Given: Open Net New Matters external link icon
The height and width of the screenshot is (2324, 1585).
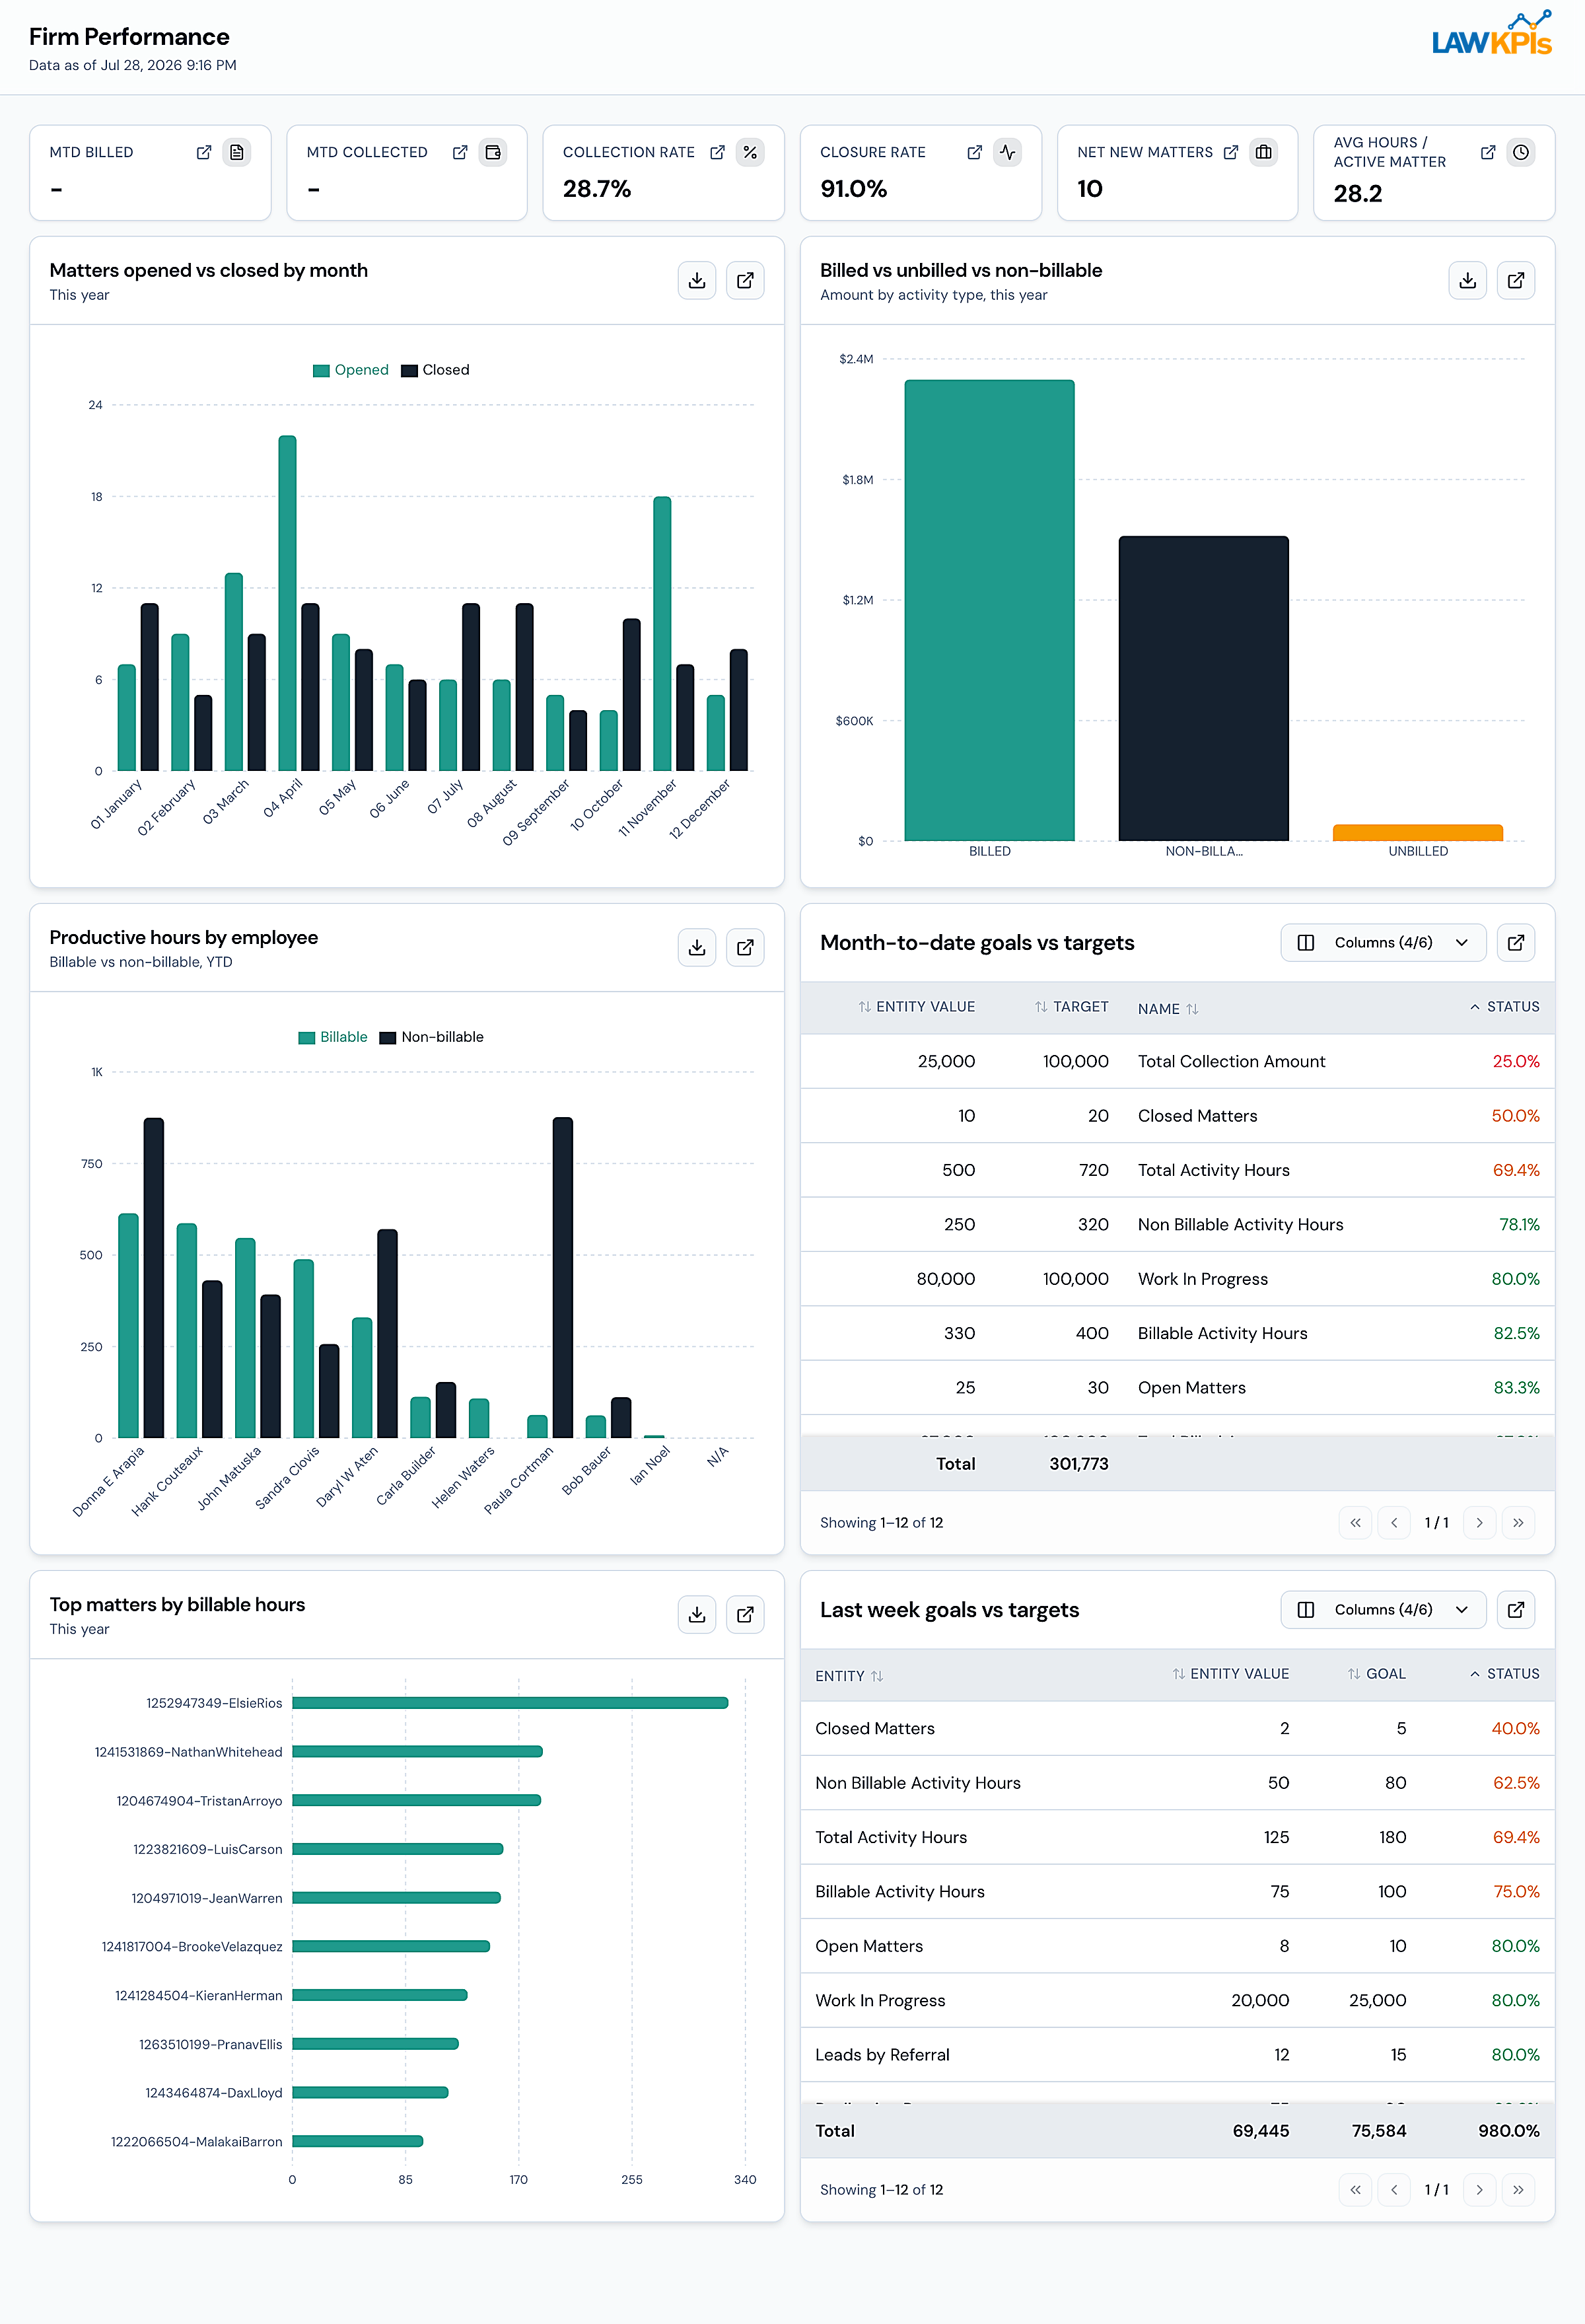Looking at the screenshot, I should pyautogui.click(x=1231, y=152).
